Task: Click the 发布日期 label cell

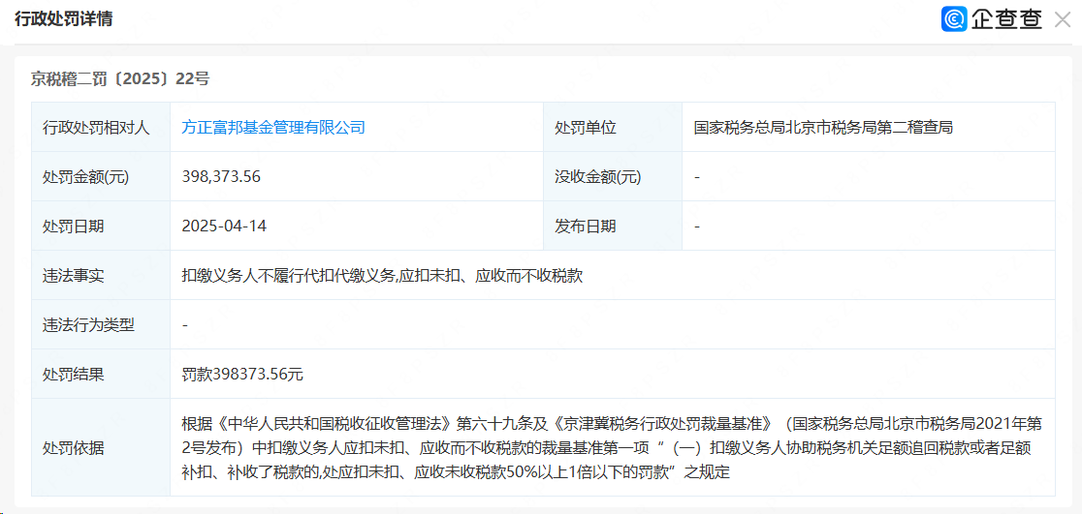Action: tap(613, 226)
